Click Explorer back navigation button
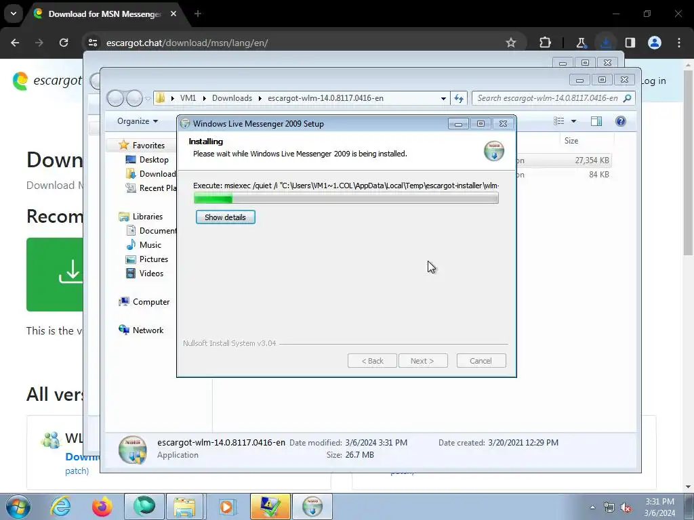The width and height of the screenshot is (694, 520). point(115,97)
